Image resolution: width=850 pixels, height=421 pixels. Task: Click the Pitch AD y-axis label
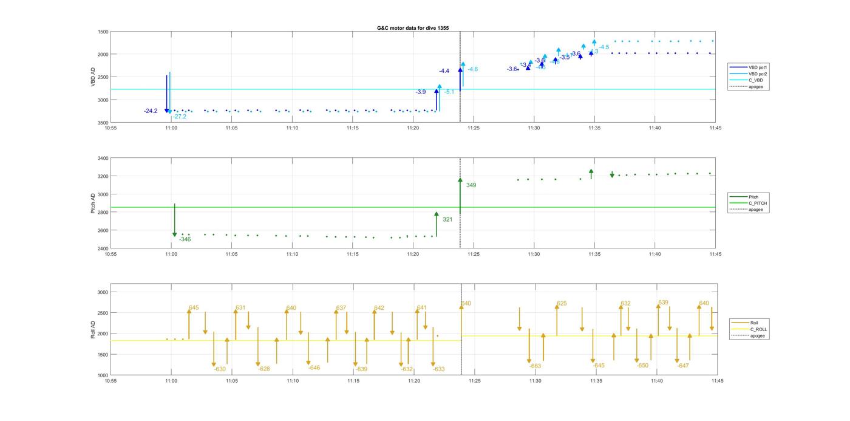point(93,204)
